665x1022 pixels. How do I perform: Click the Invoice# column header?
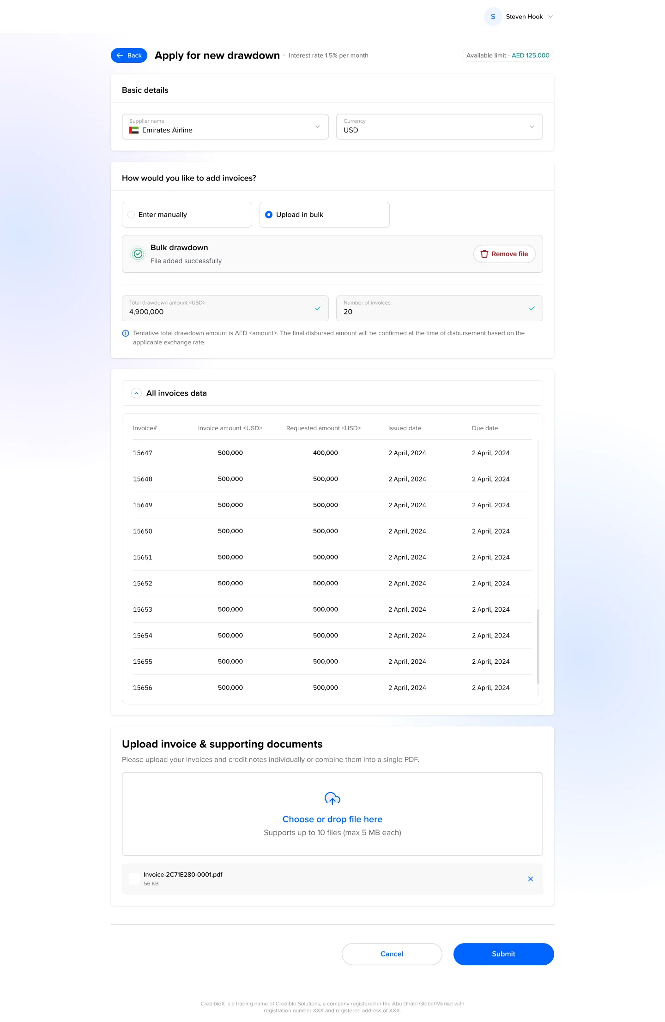click(145, 428)
